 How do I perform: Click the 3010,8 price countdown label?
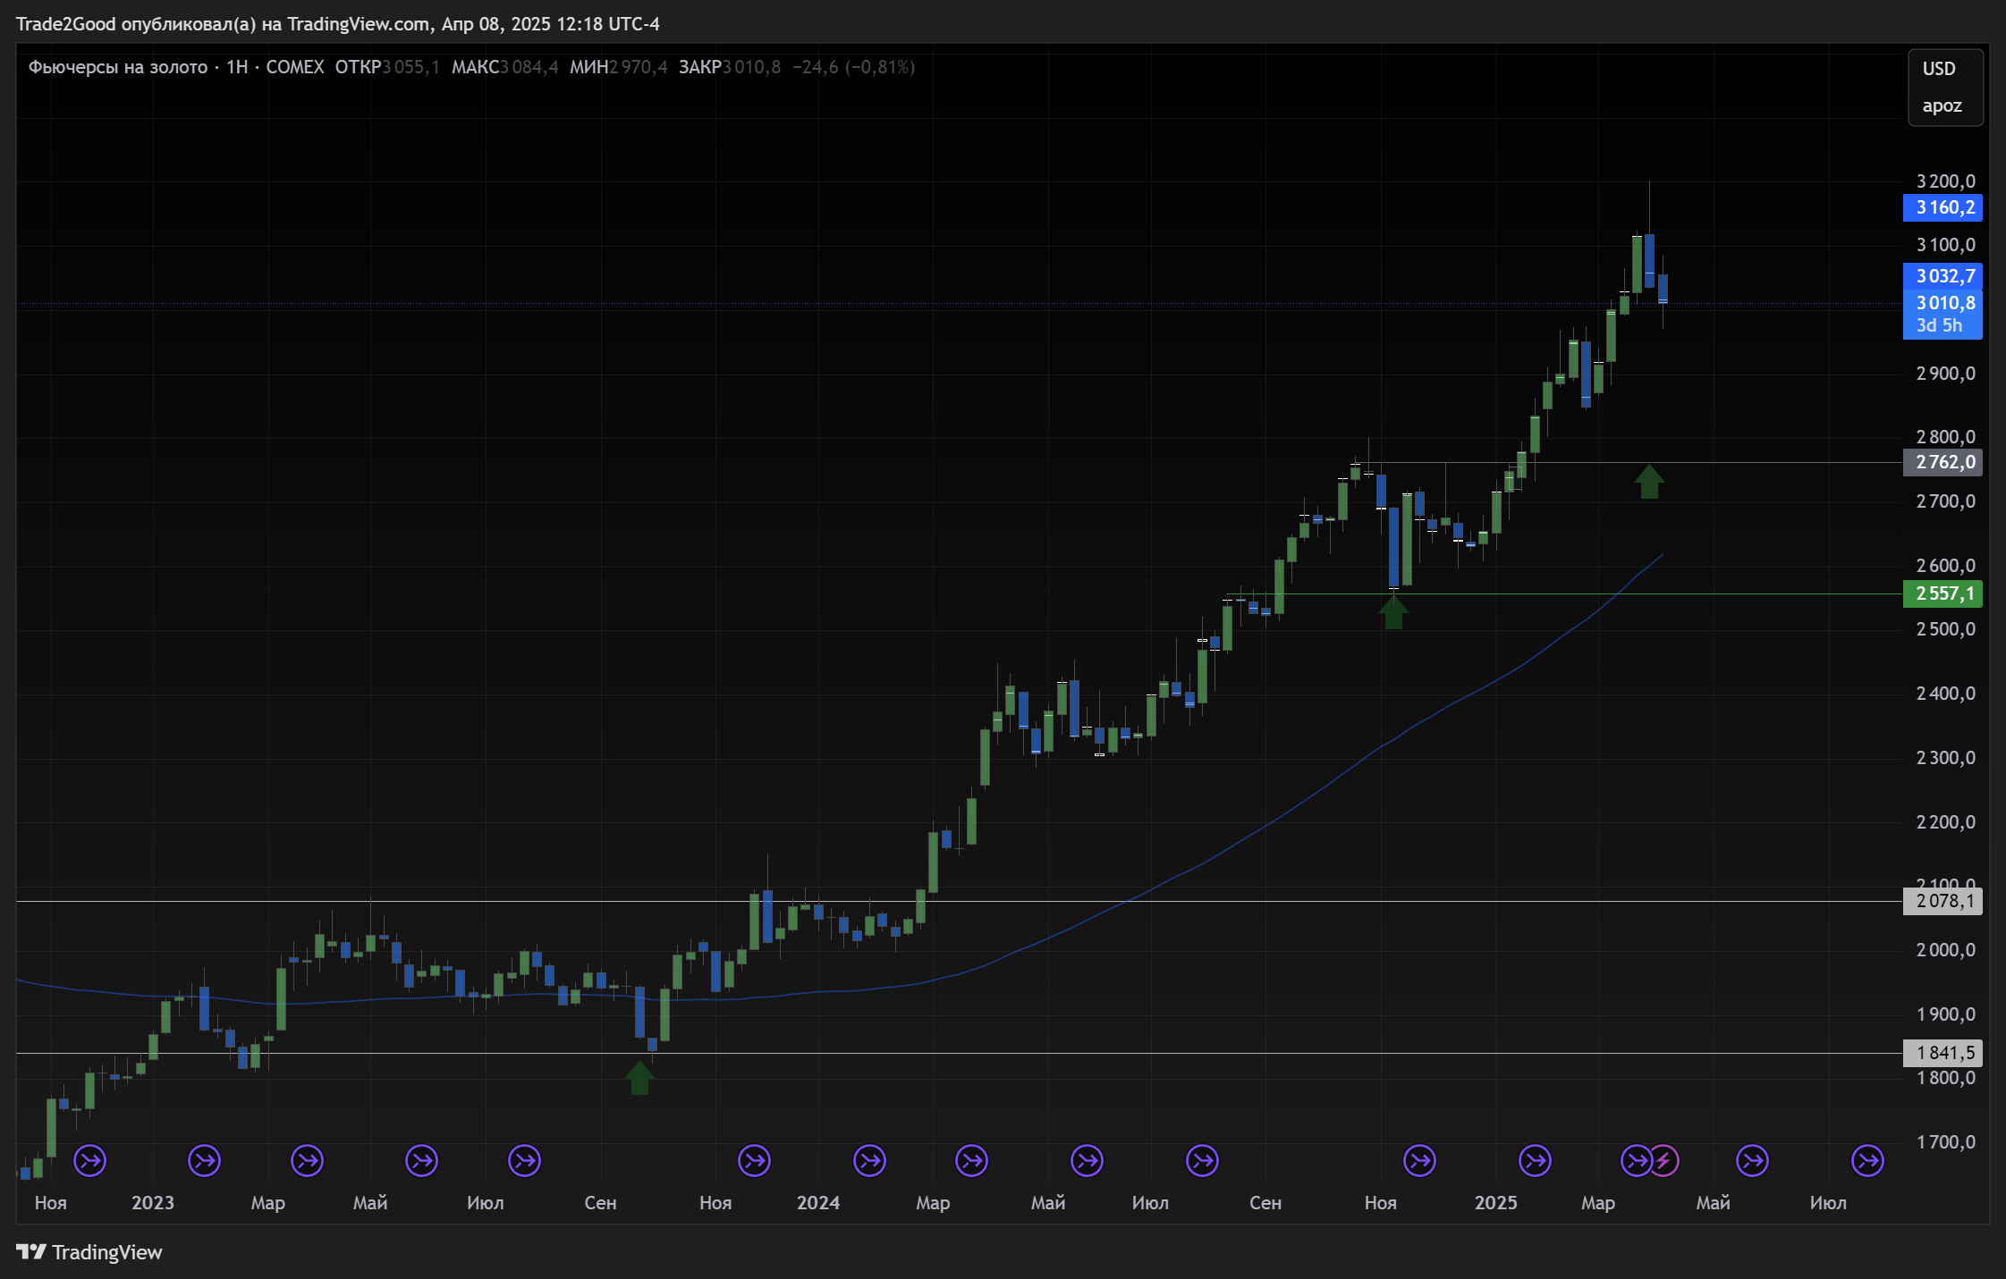tap(1943, 314)
